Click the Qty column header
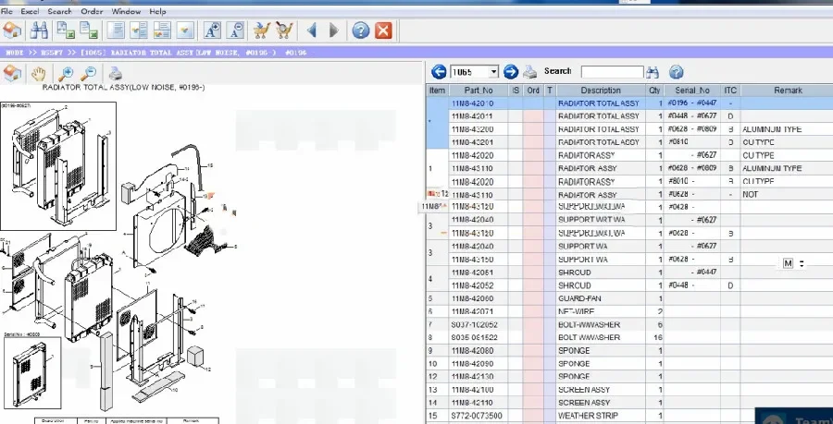Image resolution: width=833 pixels, height=424 pixels. [654, 91]
